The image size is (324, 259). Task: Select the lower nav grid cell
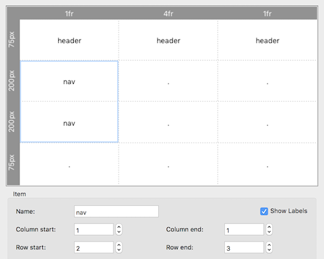point(69,122)
